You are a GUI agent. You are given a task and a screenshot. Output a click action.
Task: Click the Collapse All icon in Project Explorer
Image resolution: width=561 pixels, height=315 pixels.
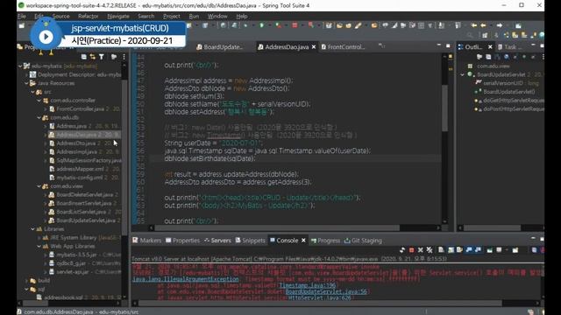pos(84,56)
